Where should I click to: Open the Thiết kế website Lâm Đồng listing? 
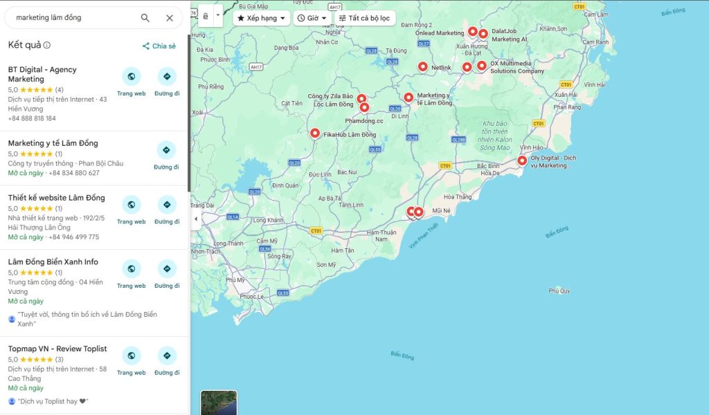[57, 197]
